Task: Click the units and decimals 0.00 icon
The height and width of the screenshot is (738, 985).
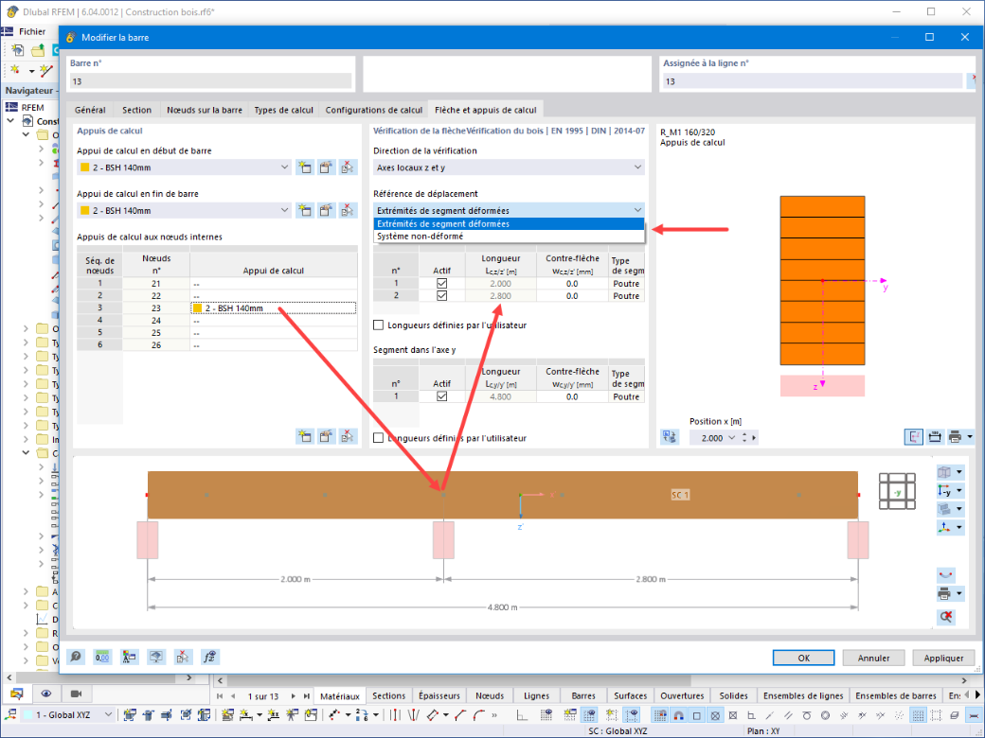Action: pos(102,657)
